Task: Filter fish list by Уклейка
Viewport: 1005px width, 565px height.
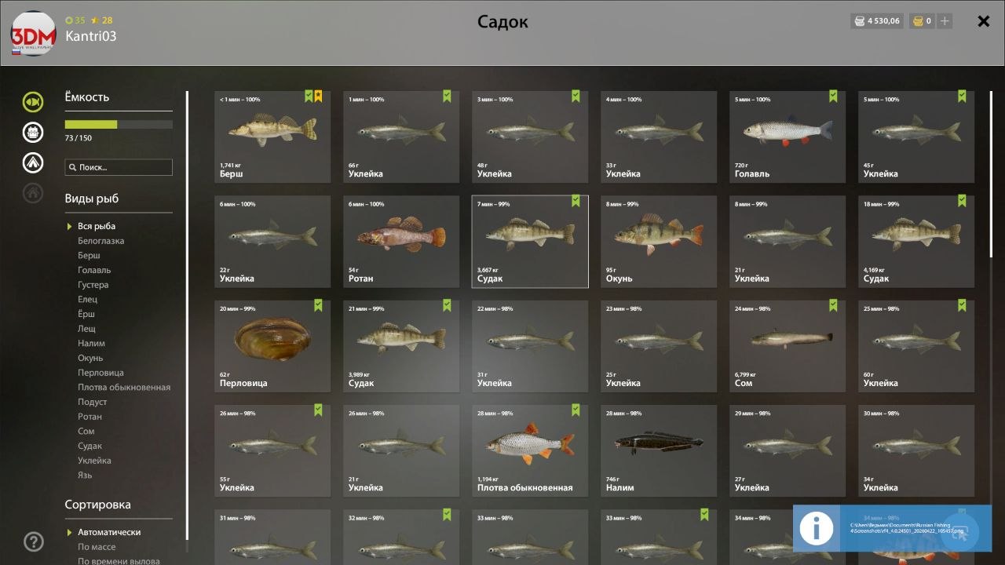Action: coord(94,461)
